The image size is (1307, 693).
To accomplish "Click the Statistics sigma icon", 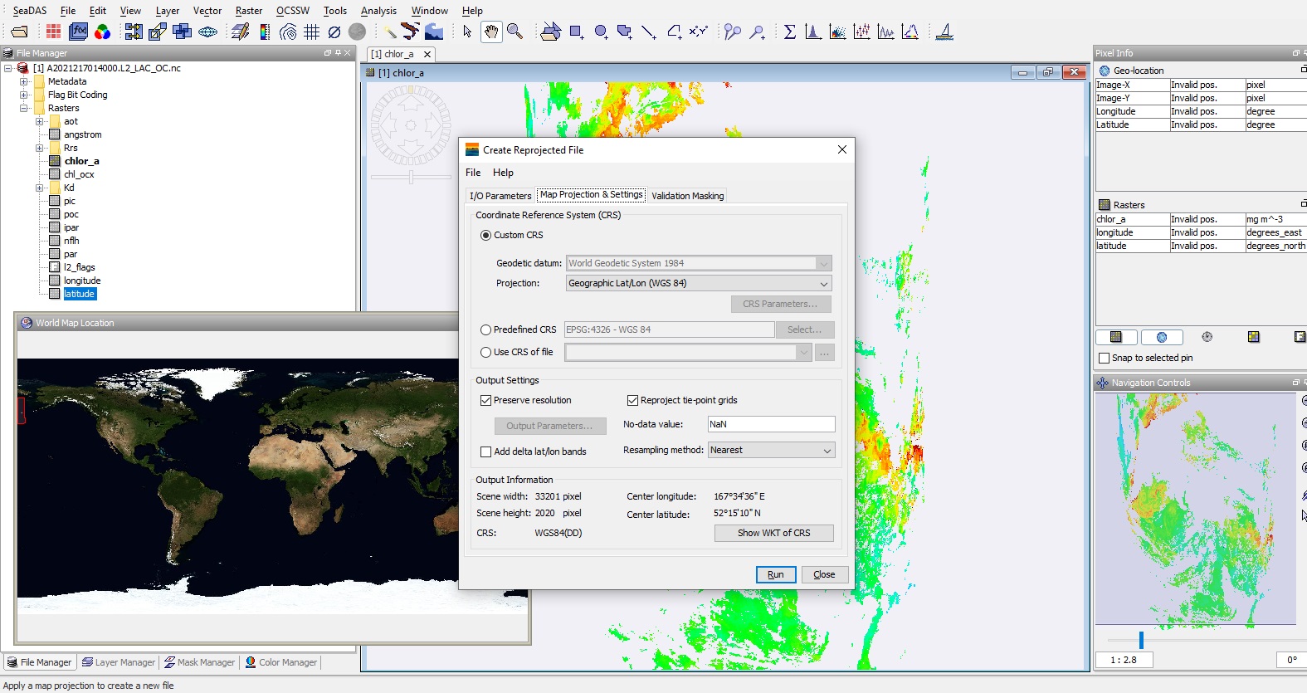I will (x=789, y=32).
